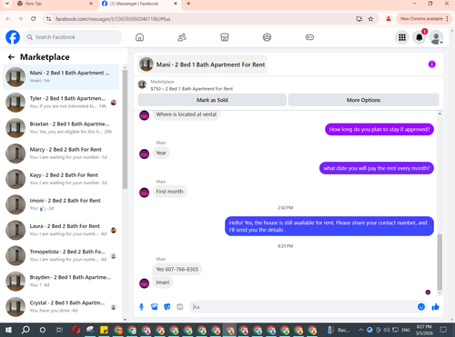Click Mani's avatar beside the Imani message
455x337 pixels.
pos(144,283)
